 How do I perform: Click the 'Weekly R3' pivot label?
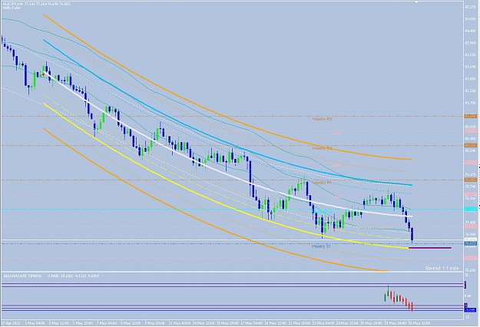(322, 119)
